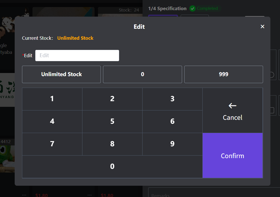Click the orange Unlimited Stock status text
Viewport: 280px width, 197px height.
click(75, 38)
